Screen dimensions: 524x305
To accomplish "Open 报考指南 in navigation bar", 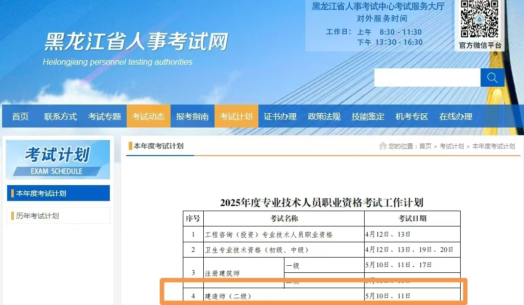I will (x=192, y=116).
